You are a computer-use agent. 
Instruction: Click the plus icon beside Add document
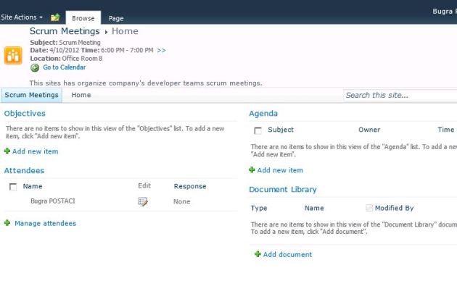click(x=258, y=254)
